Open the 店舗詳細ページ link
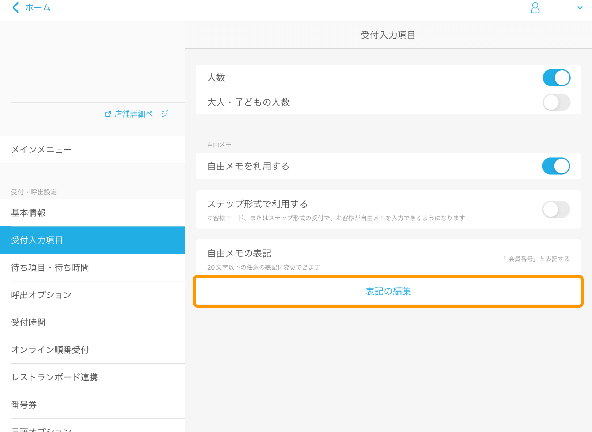The height and width of the screenshot is (432, 592). [141, 114]
